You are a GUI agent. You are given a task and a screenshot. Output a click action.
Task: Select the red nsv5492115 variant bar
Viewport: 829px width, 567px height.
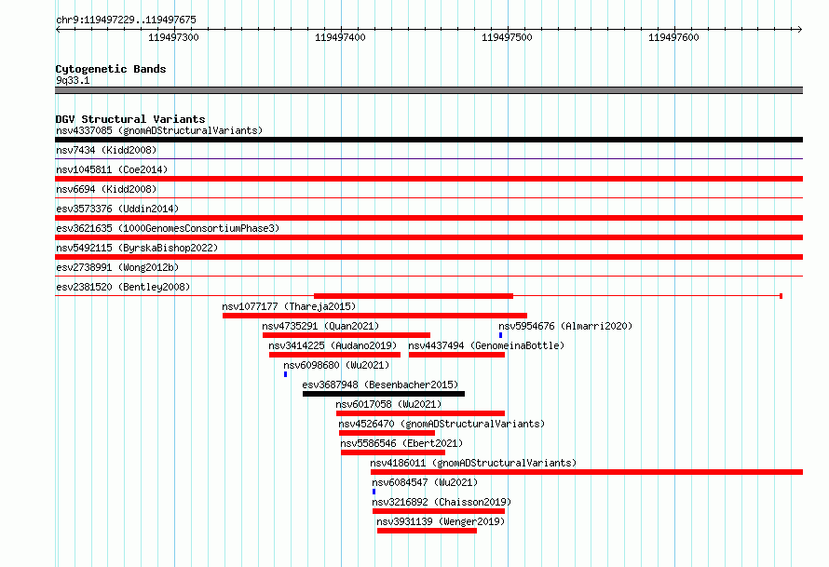(x=428, y=257)
